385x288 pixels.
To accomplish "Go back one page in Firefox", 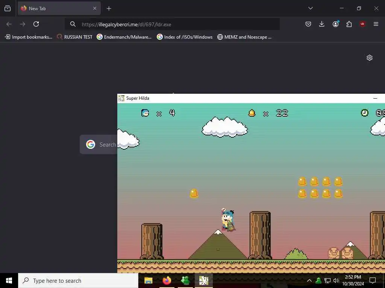I will [9, 24].
